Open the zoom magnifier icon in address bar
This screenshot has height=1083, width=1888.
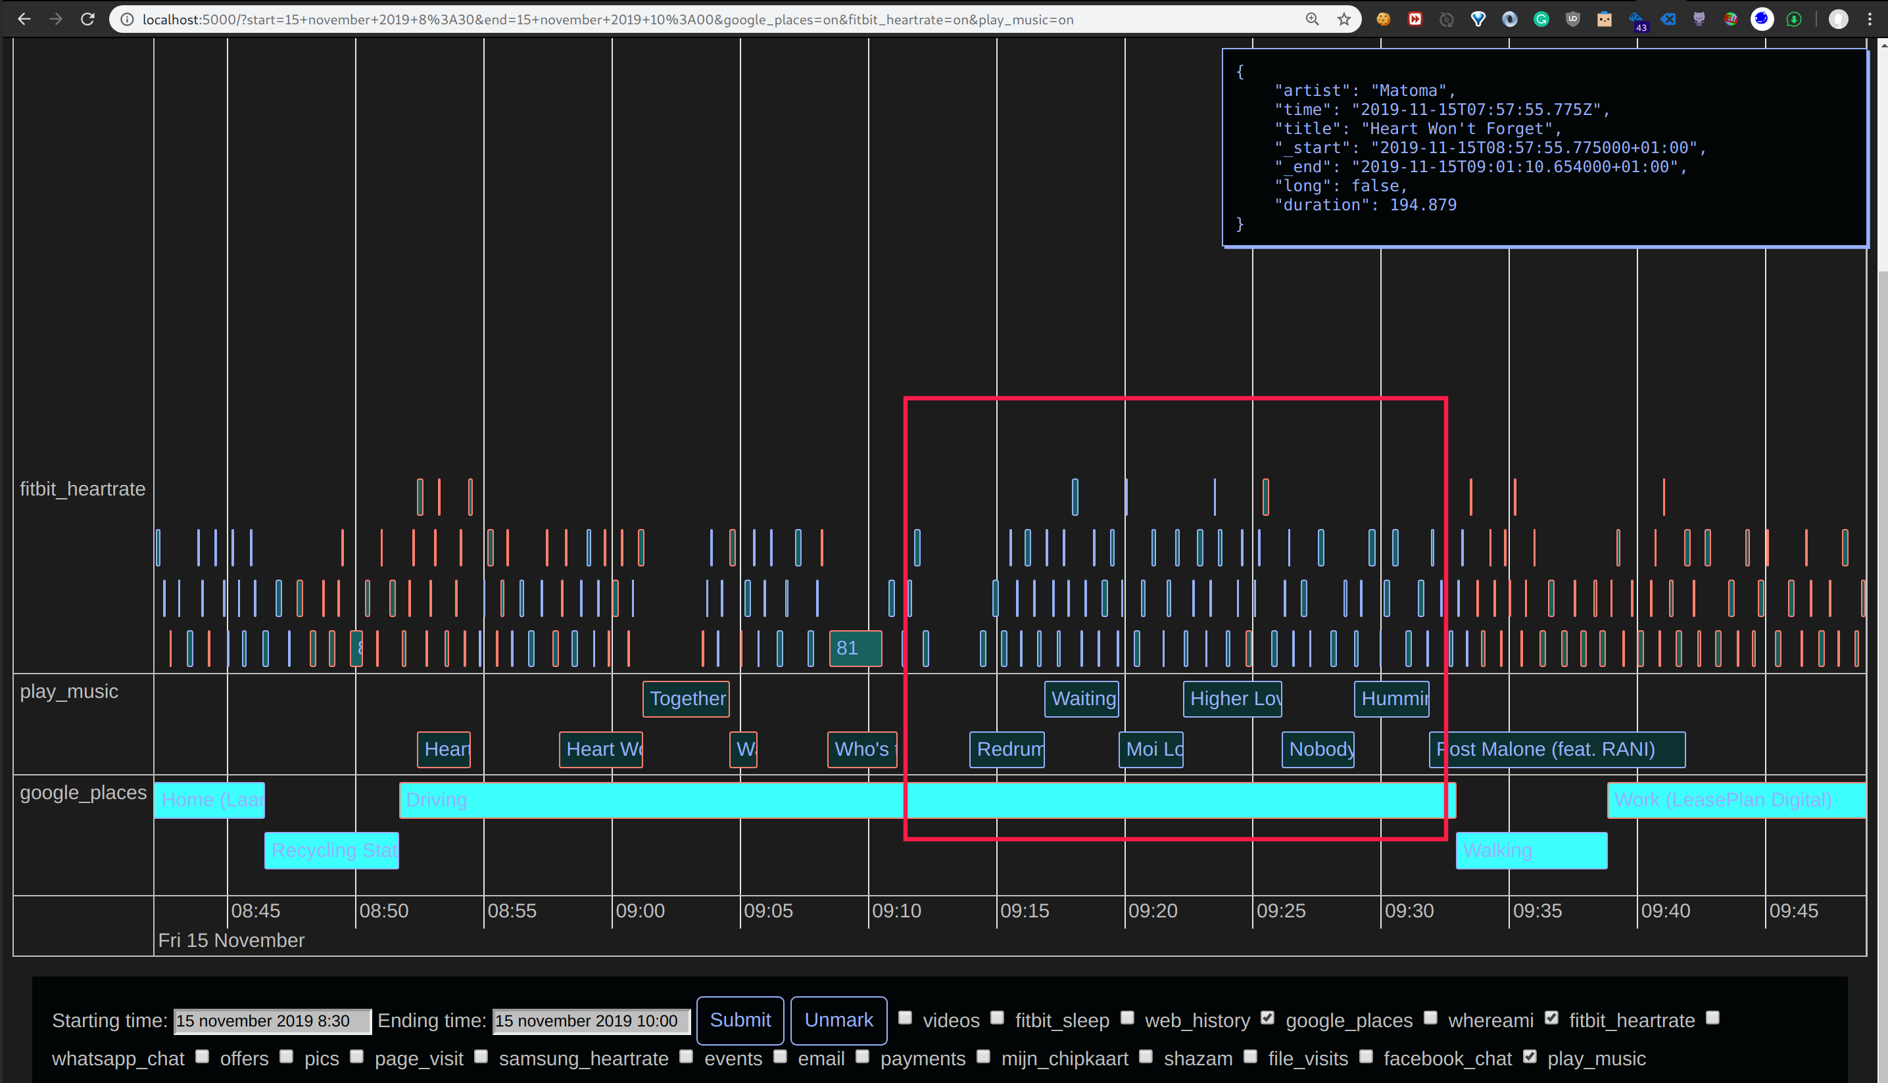click(1312, 19)
